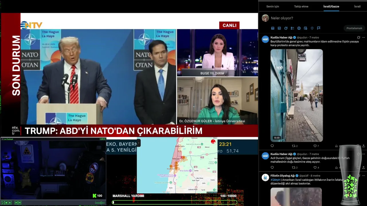Image resolution: width=367 pixels, height=206 pixels.
Task: Open more options on the Acil Durum post
Action: (364, 154)
